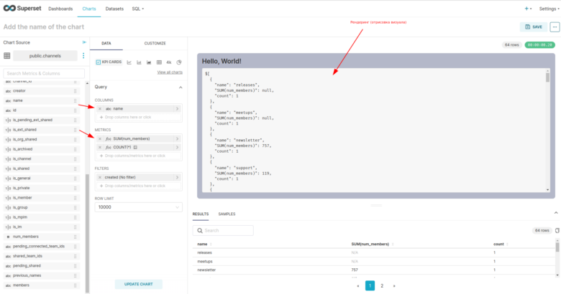Open the public.channels three-dot options menu
The image size is (561, 294).
(x=83, y=56)
